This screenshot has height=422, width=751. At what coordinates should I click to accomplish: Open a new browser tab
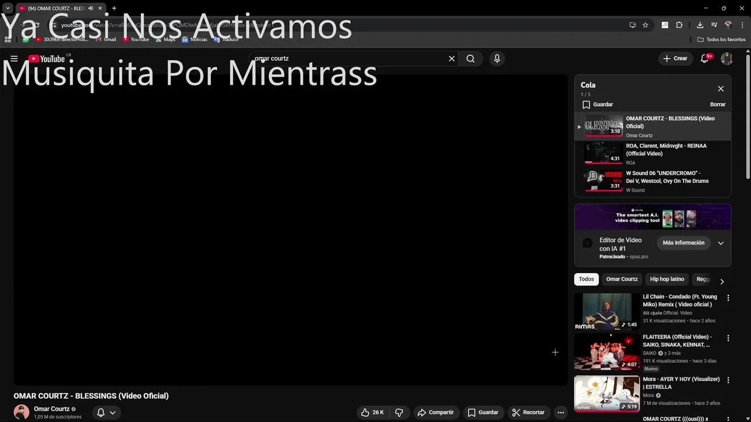point(114,8)
